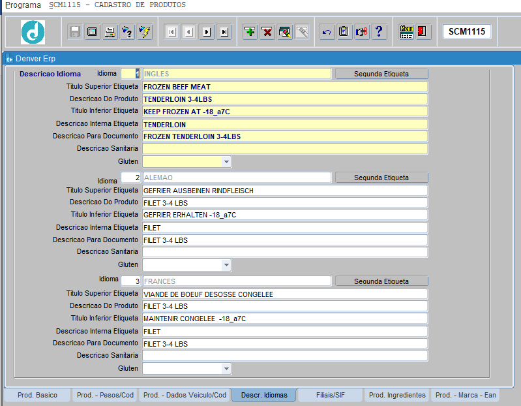Click the screen/clear form toolbar icon

pyautogui.click(x=93, y=32)
